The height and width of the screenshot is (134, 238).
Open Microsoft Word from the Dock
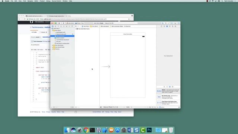130,130
